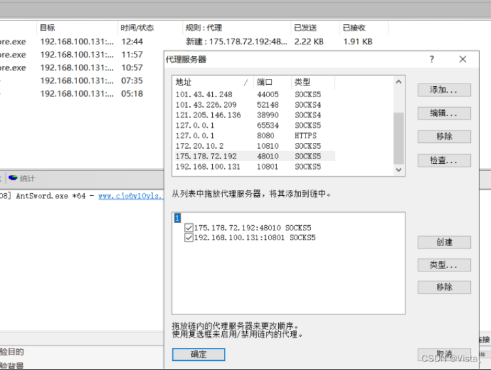This screenshot has height=370, width=491.
Task: Sort proxy list by 类型 column
Action: (313, 82)
